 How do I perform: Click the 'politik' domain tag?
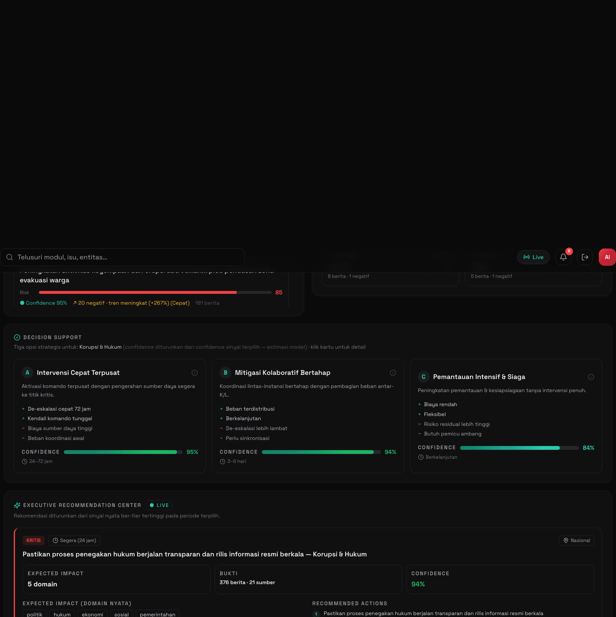[34, 614]
